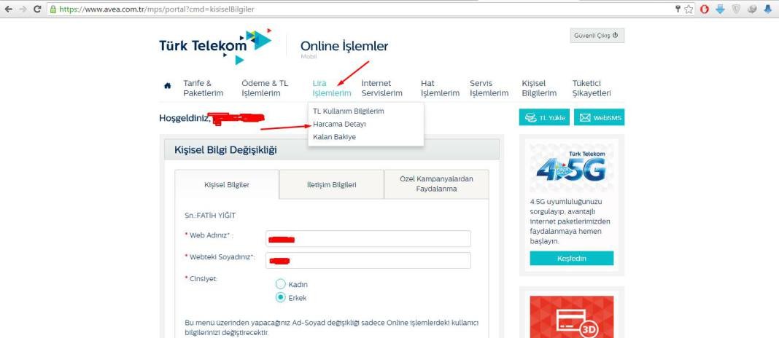This screenshot has width=779, height=338.
Task: Open Özel Kampanyalardan Faydalanma tab
Action: (436, 184)
